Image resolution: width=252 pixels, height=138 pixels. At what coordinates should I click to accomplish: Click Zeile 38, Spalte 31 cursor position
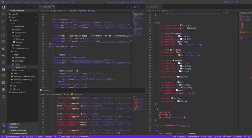click(179, 137)
